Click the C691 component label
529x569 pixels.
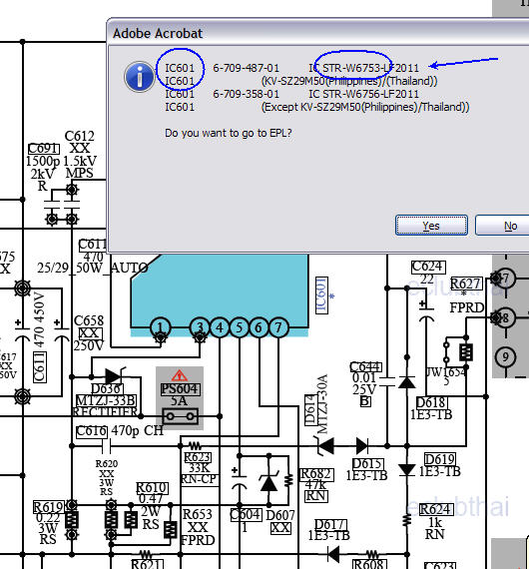(x=44, y=149)
